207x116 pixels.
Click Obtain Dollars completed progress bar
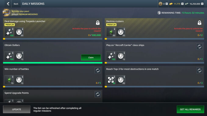point(53,63)
